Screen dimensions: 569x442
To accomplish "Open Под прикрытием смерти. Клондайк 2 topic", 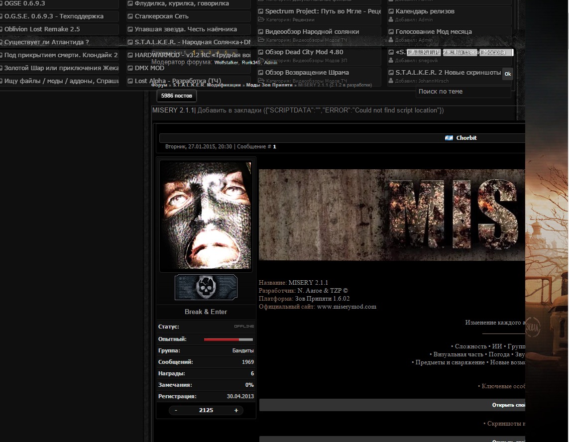I will pos(61,55).
